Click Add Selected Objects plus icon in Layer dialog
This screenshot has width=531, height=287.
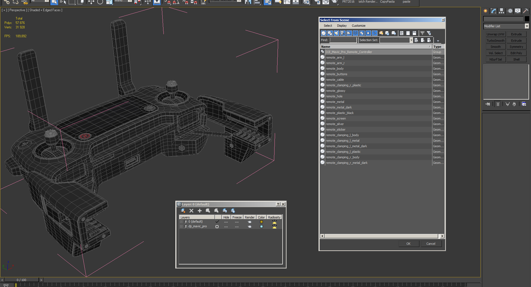(199, 211)
